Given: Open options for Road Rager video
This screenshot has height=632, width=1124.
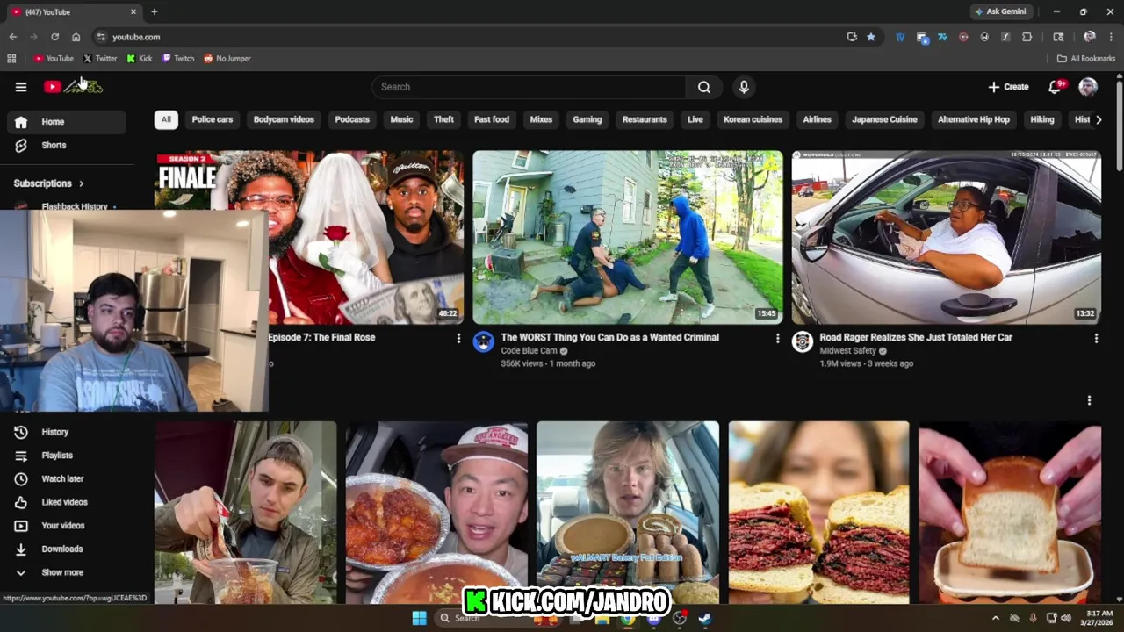Looking at the screenshot, I should (x=1096, y=338).
